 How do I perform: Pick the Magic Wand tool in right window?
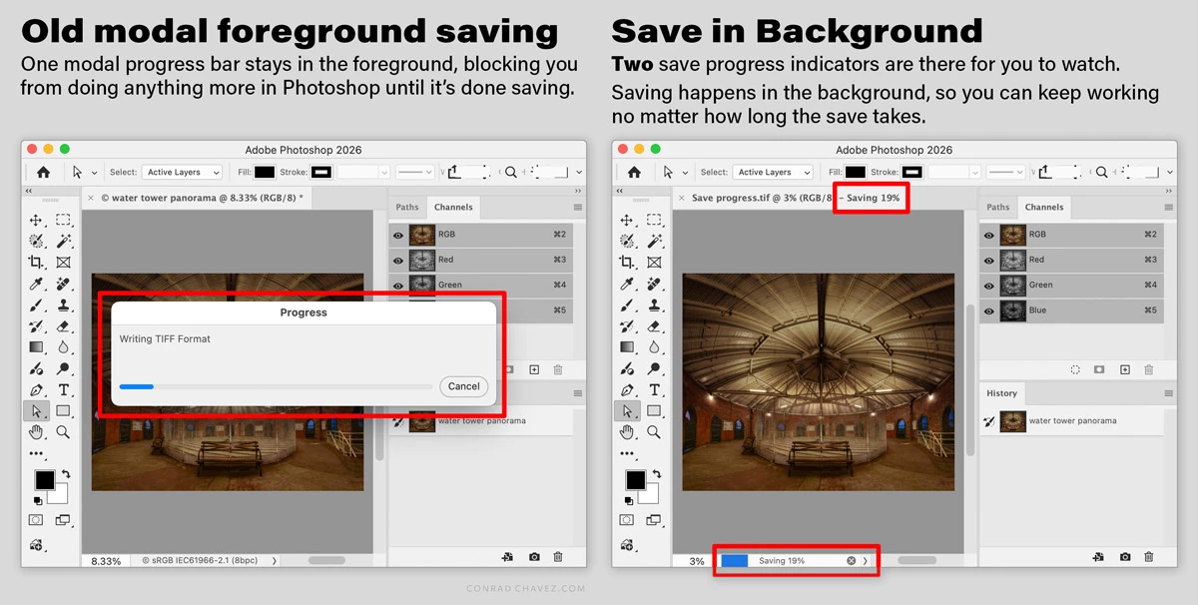(654, 241)
